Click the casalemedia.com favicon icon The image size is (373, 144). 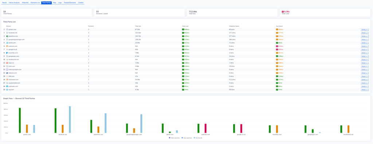(x=7, y=83)
